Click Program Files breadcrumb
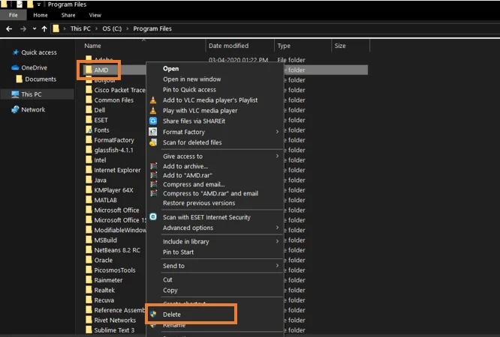This screenshot has width=500, height=337. point(152,28)
